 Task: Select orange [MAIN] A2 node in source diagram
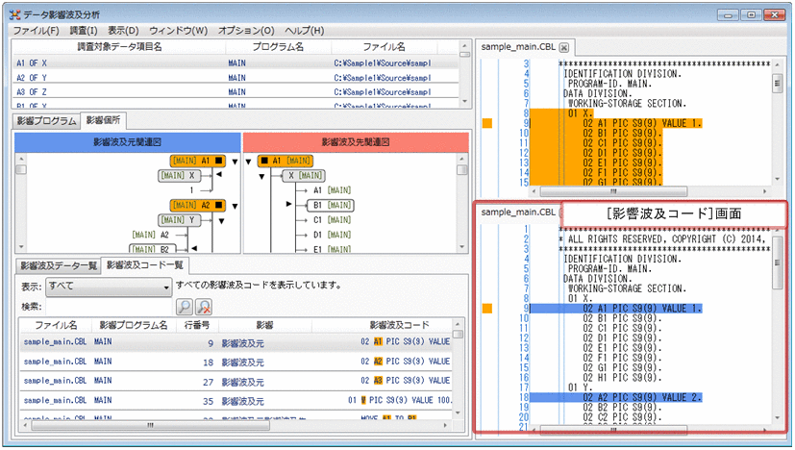pyautogui.click(x=198, y=205)
